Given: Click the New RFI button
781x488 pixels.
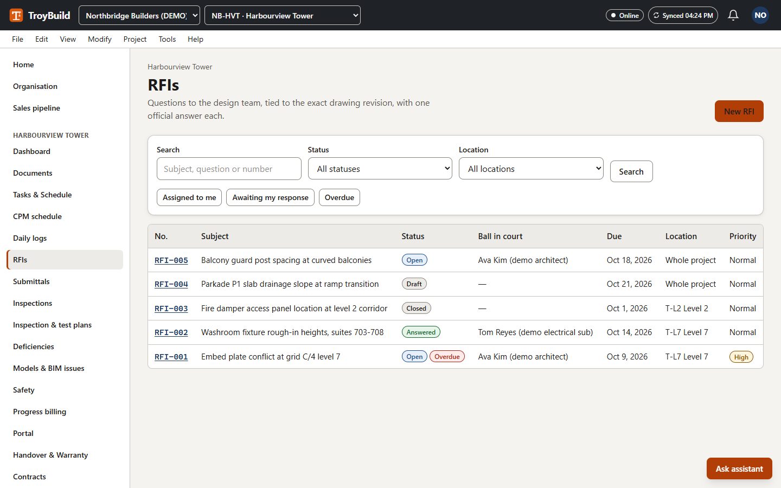Looking at the screenshot, I should point(739,111).
